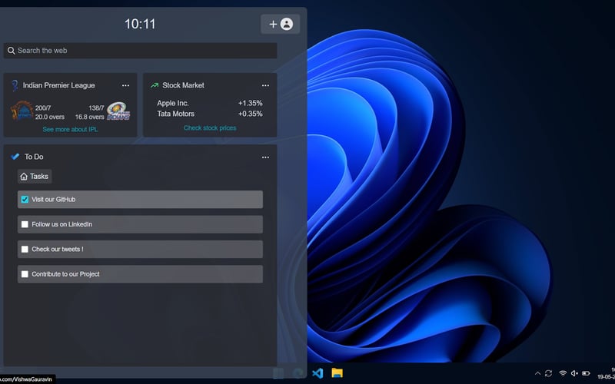
Task: Click the To Do checkmark icon
Action: (15, 157)
